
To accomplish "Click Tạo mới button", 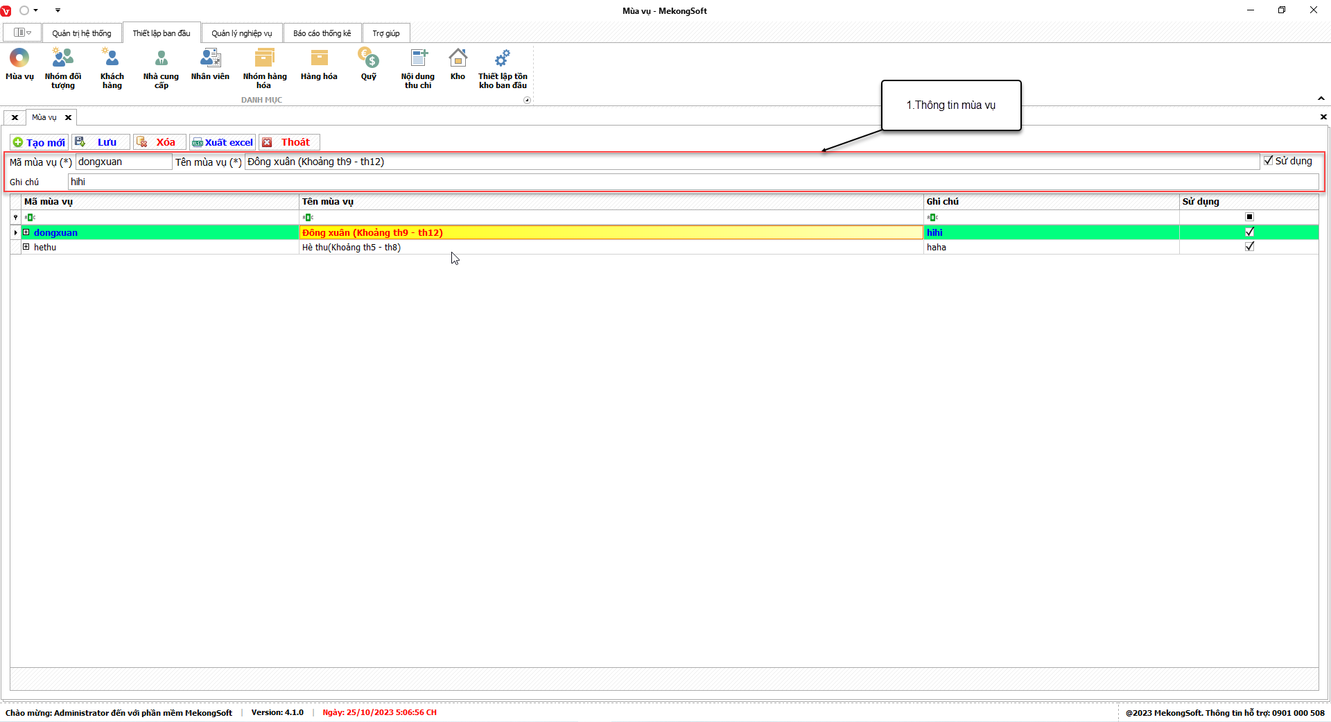I will tap(40, 142).
